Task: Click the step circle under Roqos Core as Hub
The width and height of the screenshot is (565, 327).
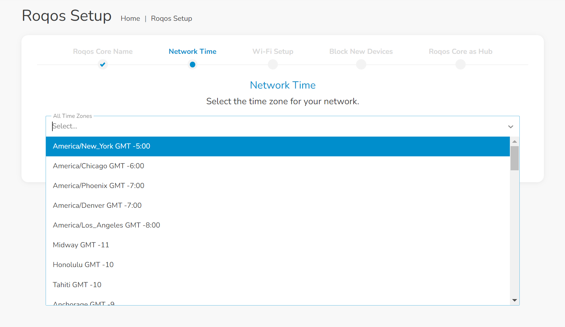Action: coord(461,64)
